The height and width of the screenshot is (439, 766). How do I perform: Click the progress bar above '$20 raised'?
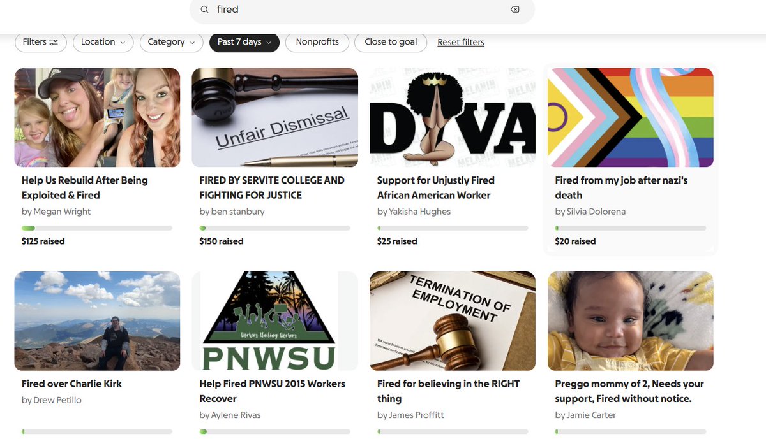click(630, 228)
